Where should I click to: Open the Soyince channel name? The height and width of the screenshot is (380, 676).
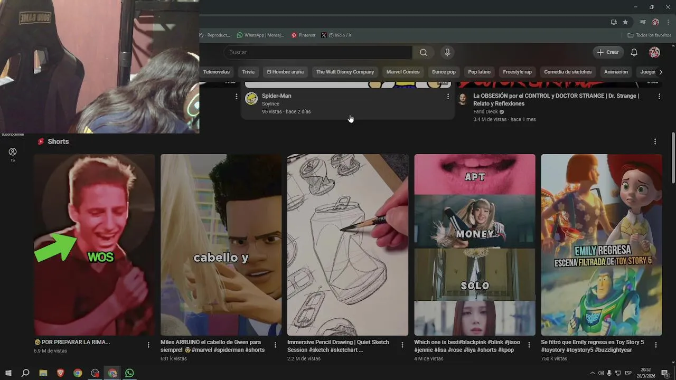(x=270, y=104)
